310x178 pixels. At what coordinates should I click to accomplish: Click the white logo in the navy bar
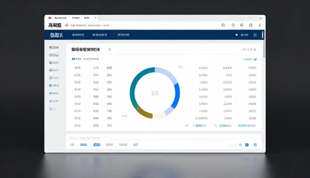click(x=56, y=35)
